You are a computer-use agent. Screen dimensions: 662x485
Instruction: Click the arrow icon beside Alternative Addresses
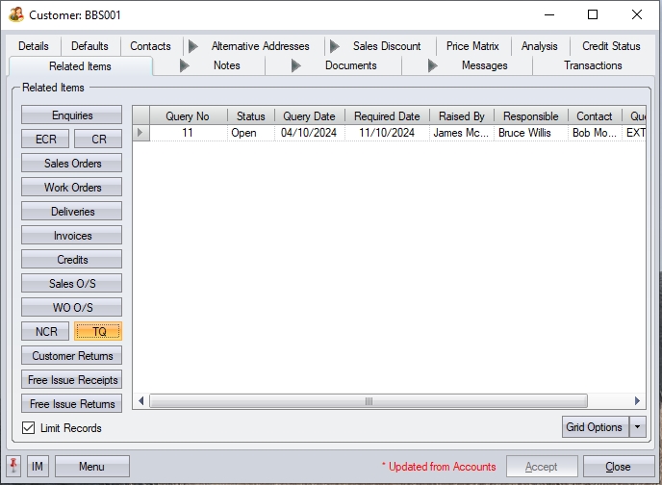coord(193,46)
